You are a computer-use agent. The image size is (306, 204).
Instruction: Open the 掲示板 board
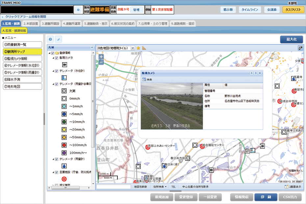point(228,10)
